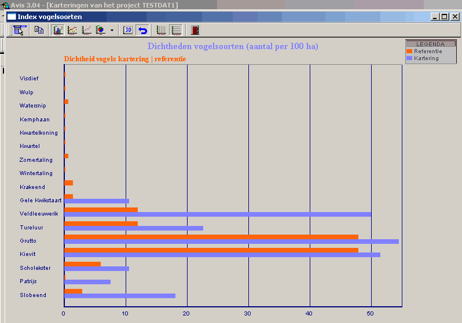
Task: Click the Kwartel species label
Action: tap(30, 146)
